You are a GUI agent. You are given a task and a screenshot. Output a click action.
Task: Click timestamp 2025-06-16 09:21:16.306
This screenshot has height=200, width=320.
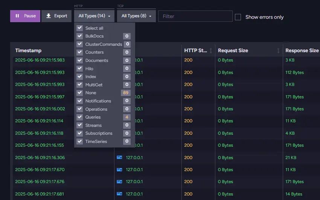[x=40, y=158]
